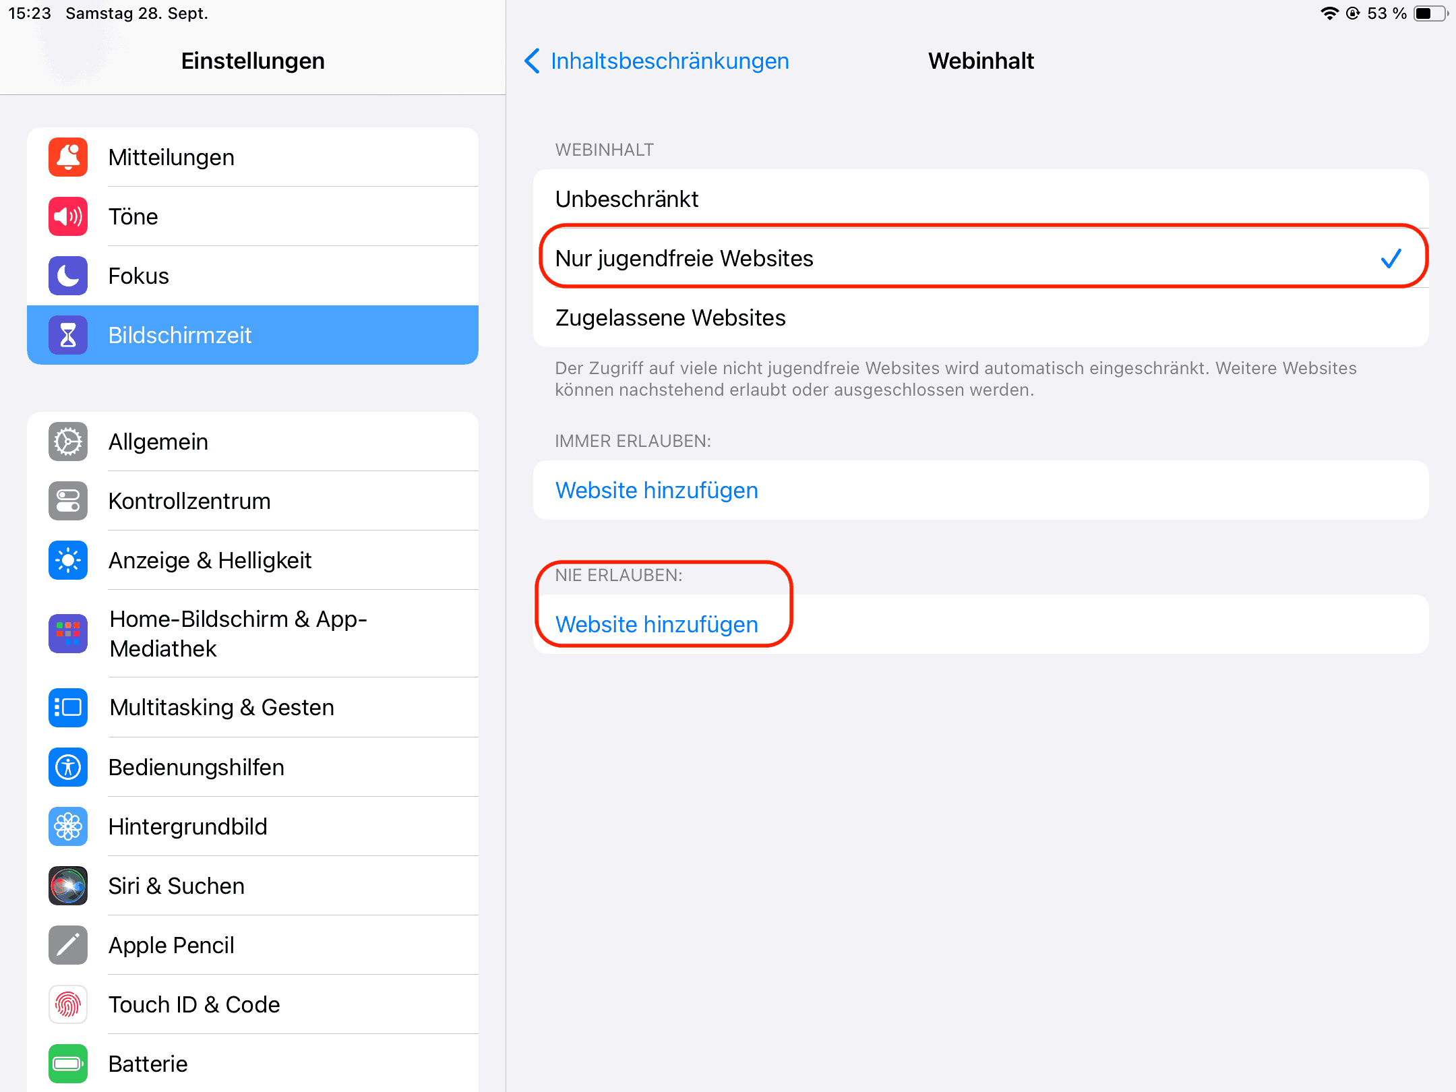The width and height of the screenshot is (1456, 1092).
Task: Tap the Siri & Suchen icon
Action: coord(68,886)
